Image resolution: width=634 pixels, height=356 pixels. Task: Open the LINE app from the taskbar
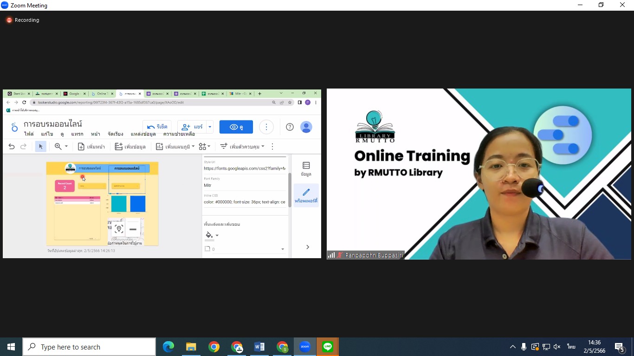(x=328, y=347)
